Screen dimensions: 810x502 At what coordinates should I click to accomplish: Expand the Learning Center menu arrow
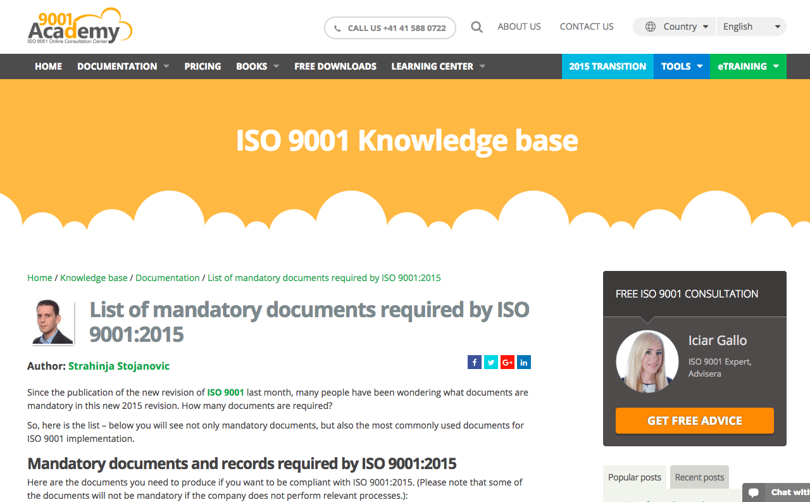[x=482, y=66]
